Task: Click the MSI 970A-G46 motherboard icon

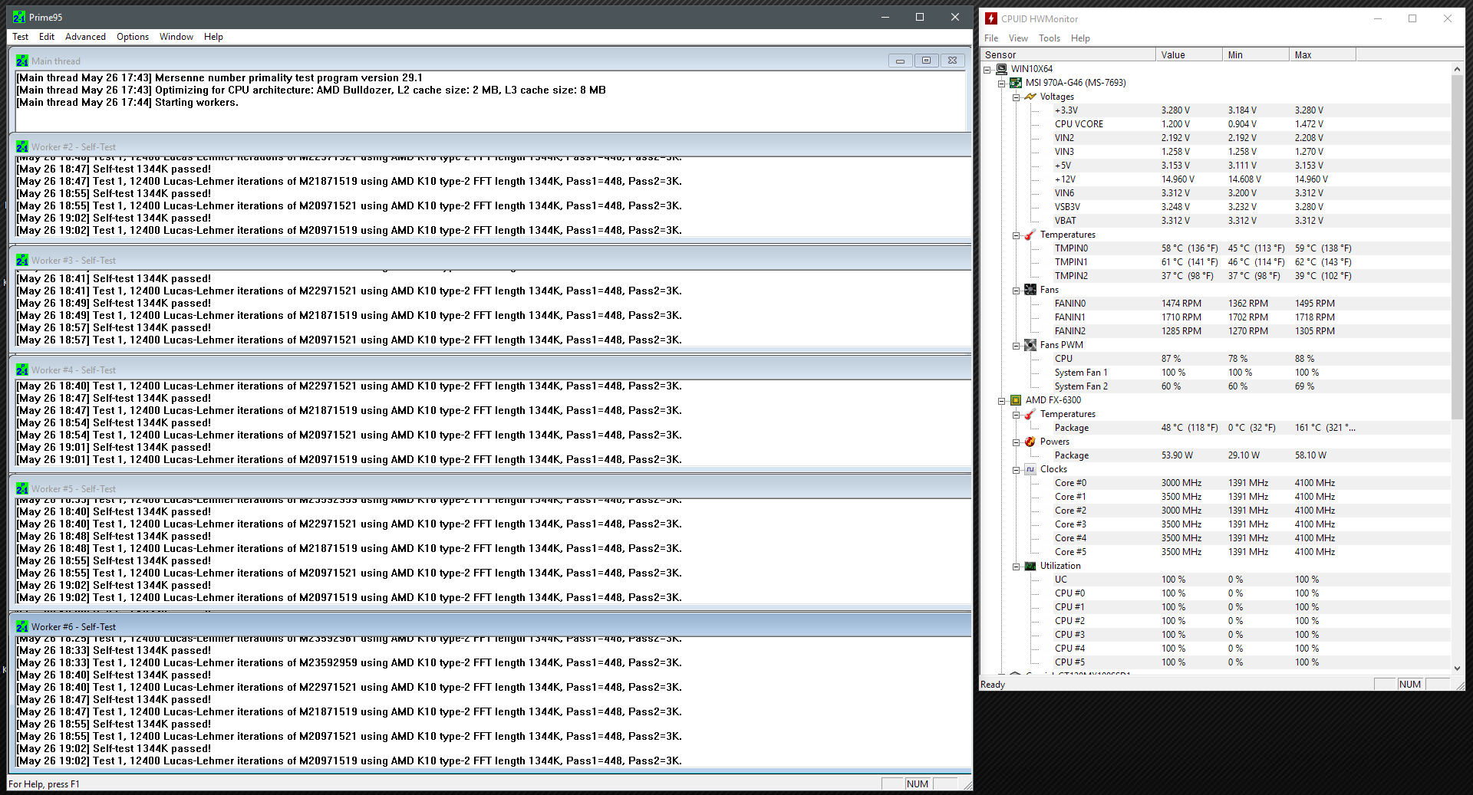Action: (1016, 83)
